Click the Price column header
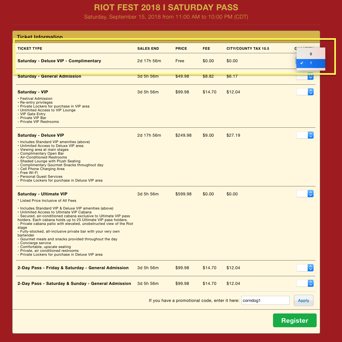This screenshot has height=342, width=342. click(x=181, y=48)
